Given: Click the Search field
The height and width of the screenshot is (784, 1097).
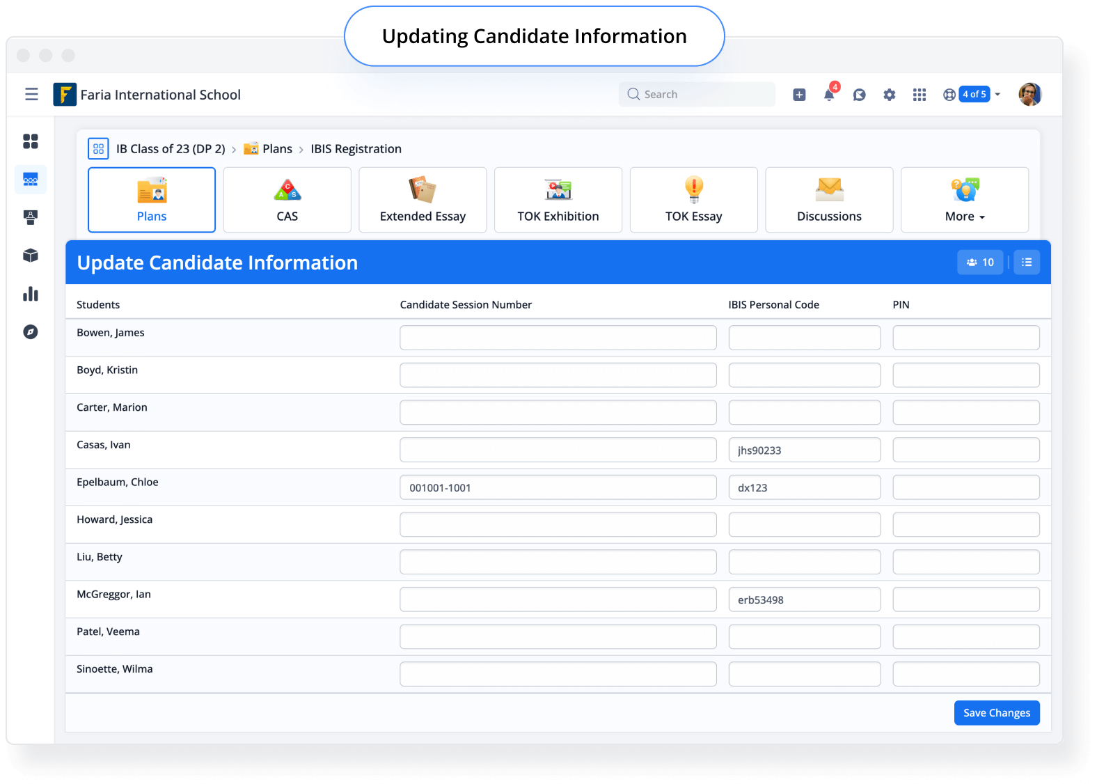Looking at the screenshot, I should click(697, 94).
